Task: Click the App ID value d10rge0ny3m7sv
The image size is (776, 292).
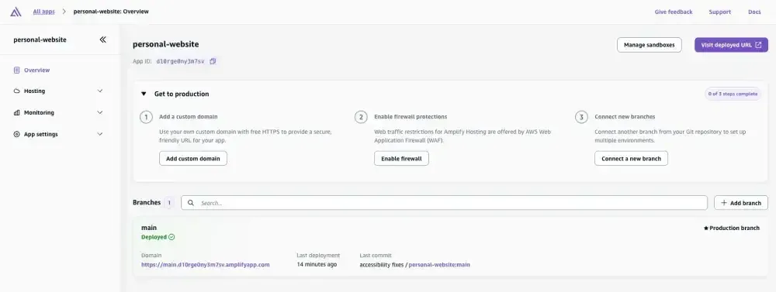Action: pyautogui.click(x=180, y=62)
